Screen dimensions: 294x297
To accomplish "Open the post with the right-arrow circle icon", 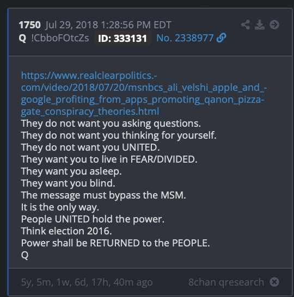I will [274, 24].
